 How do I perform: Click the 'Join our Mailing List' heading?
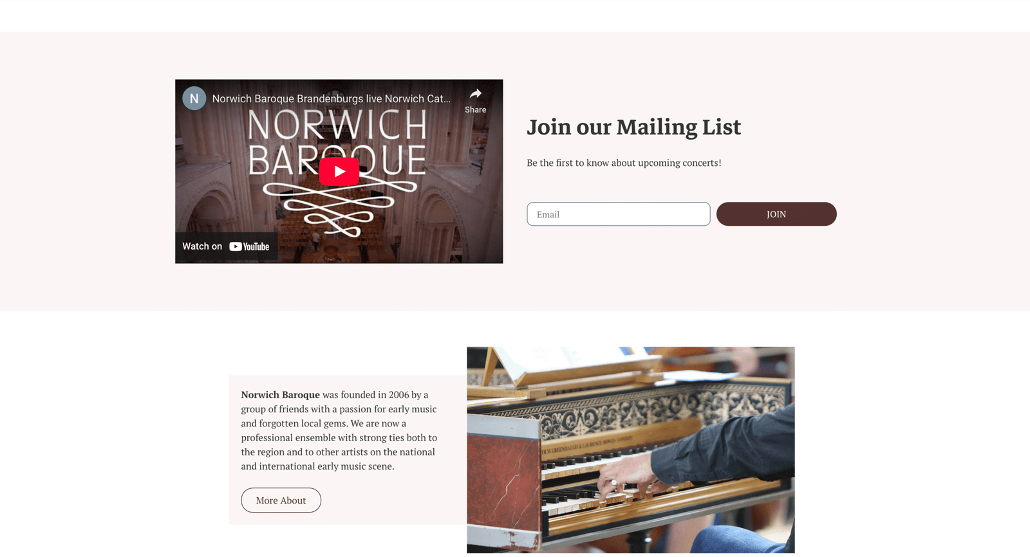633,127
